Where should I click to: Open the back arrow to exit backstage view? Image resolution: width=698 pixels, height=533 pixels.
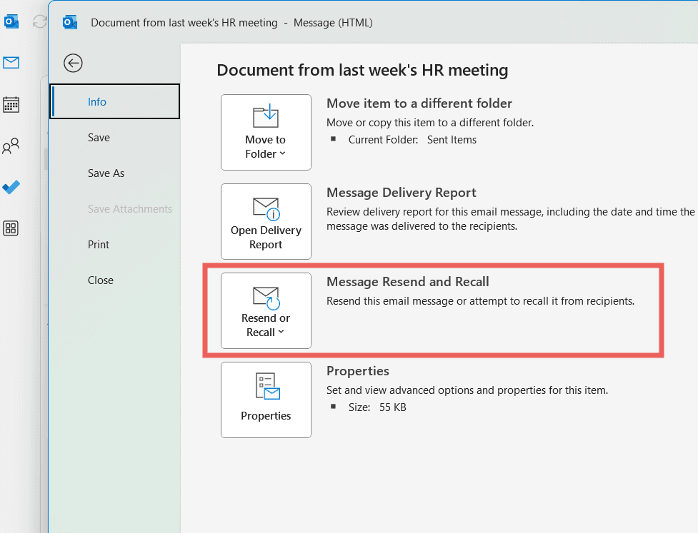[x=73, y=63]
